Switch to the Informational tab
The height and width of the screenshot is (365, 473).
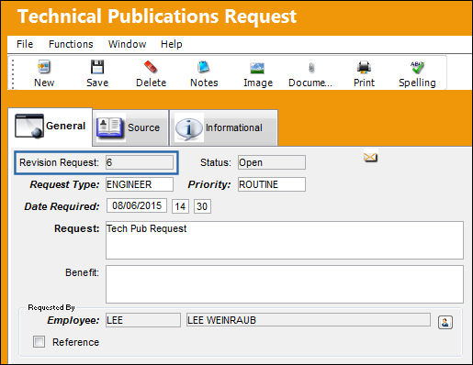tap(223, 127)
